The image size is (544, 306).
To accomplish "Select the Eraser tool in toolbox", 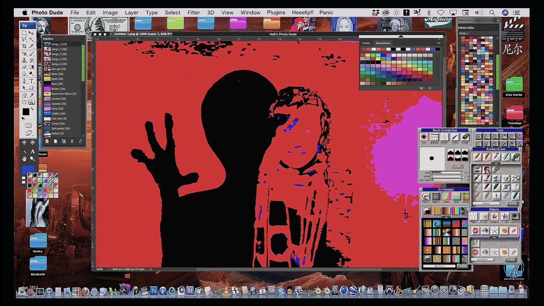I will point(24,67).
